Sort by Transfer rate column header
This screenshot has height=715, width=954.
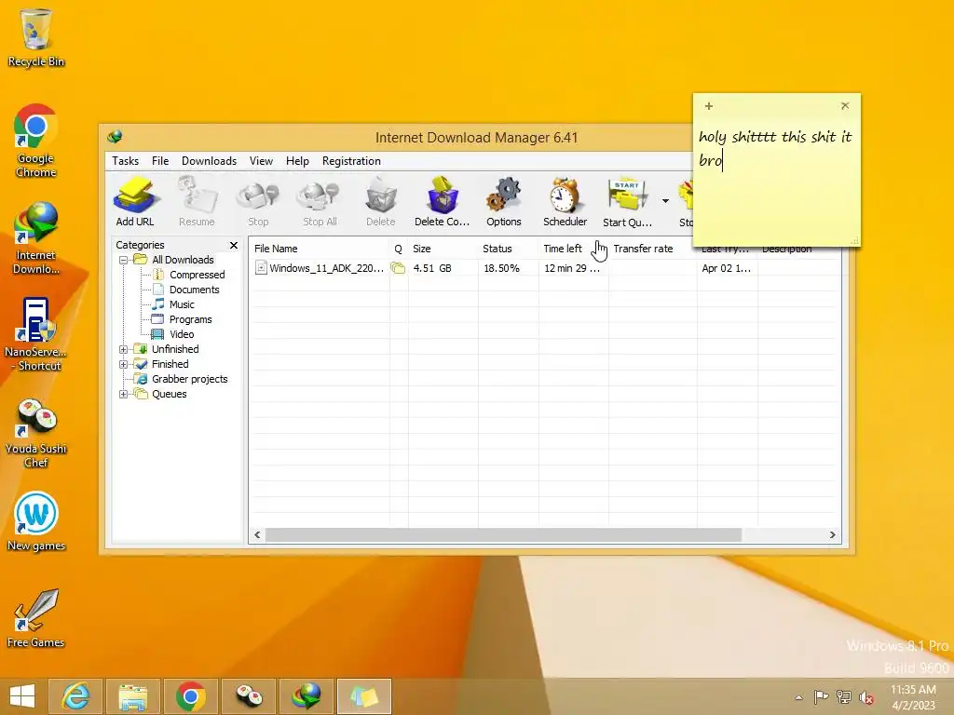pos(652,249)
